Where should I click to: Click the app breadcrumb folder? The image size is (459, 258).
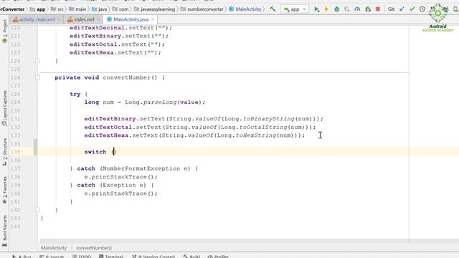tap(38, 9)
